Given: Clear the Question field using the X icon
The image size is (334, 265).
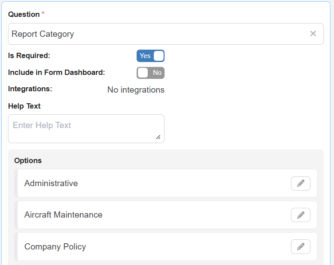Looking at the screenshot, I should tap(313, 34).
